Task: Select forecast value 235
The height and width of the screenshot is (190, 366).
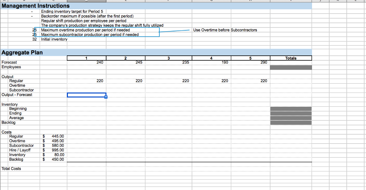Action: (186, 62)
